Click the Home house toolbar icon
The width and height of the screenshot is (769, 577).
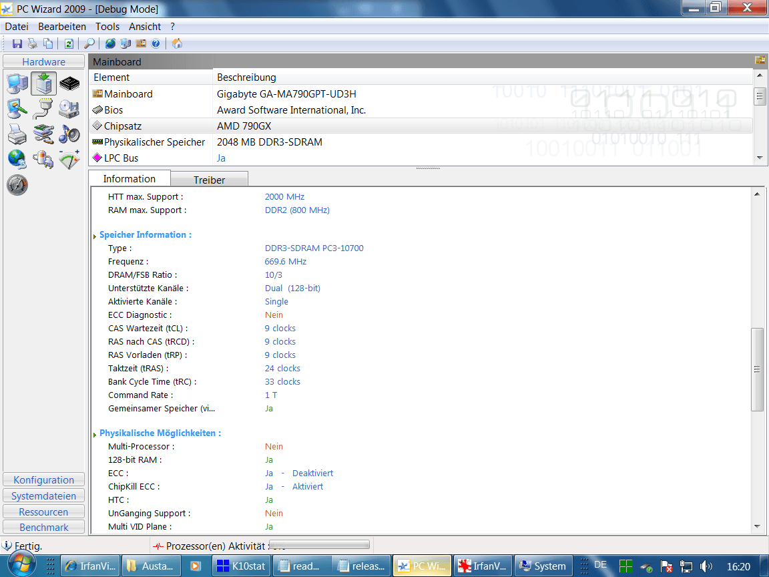tap(177, 43)
